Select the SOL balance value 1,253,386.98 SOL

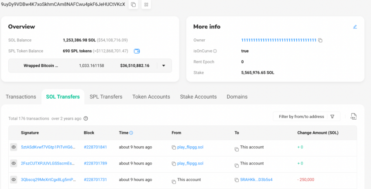click(79, 40)
